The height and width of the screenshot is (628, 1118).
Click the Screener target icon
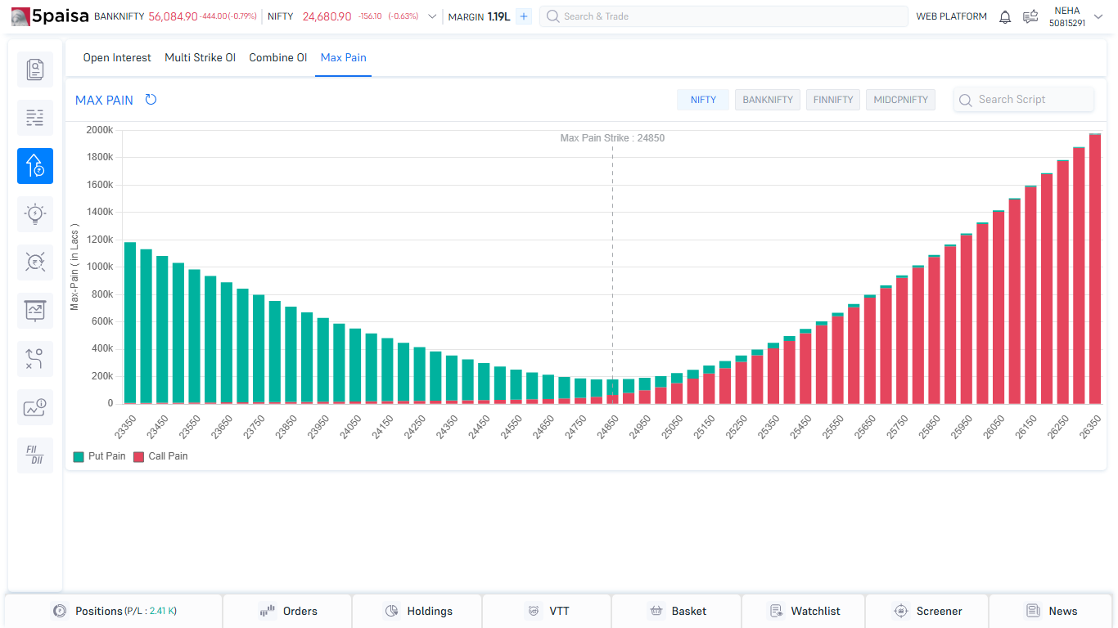[901, 611]
